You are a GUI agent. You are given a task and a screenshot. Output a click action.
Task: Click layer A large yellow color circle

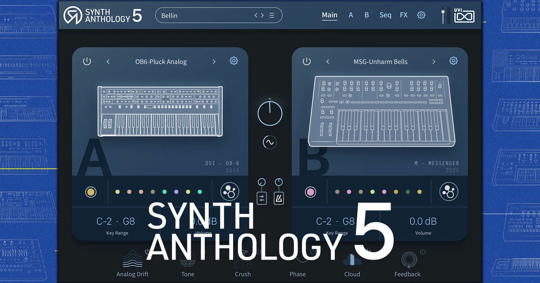click(91, 192)
